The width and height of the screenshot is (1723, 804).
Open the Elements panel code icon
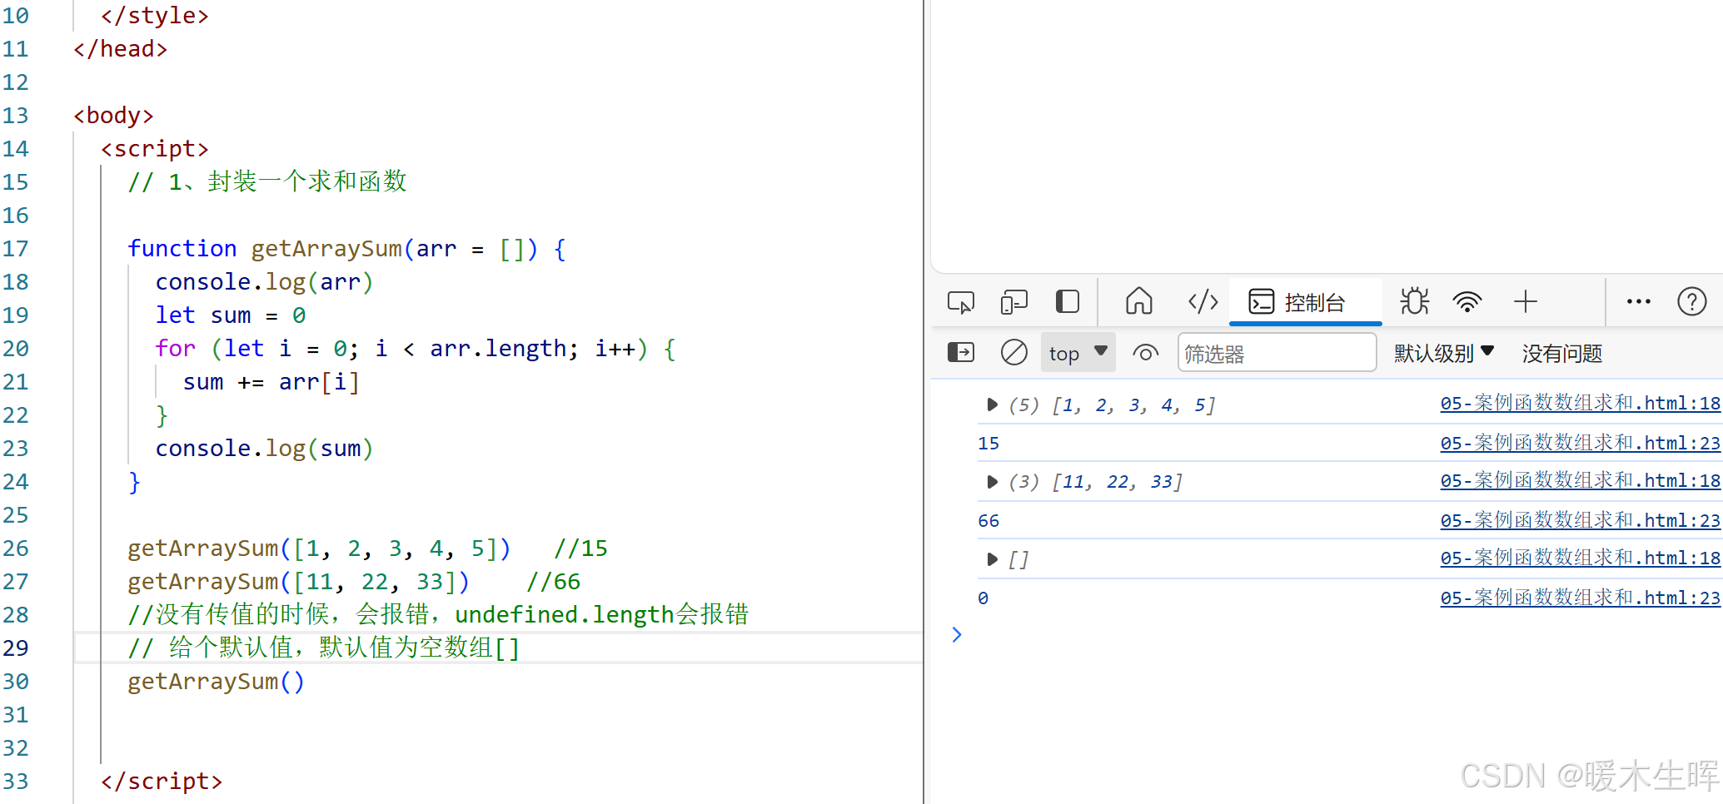tap(1203, 301)
